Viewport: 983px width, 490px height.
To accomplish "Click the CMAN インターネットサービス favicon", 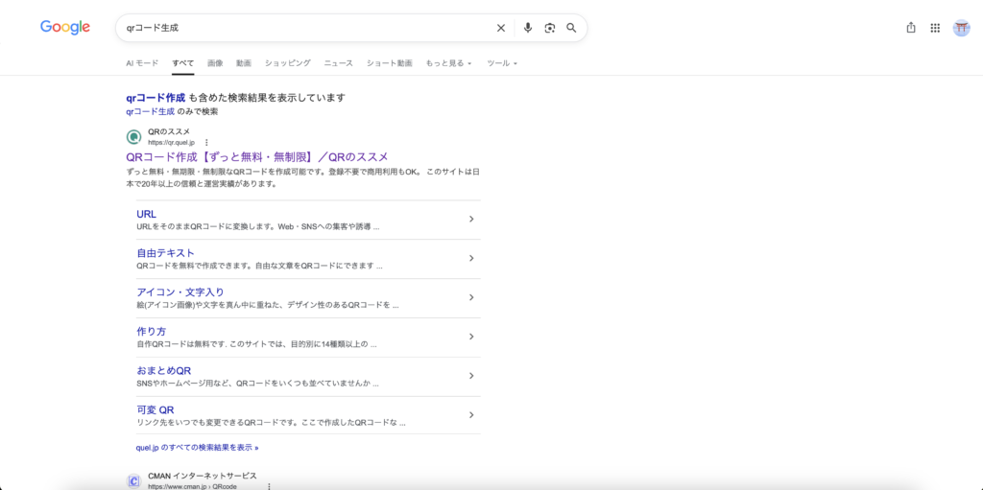I will 133,480.
